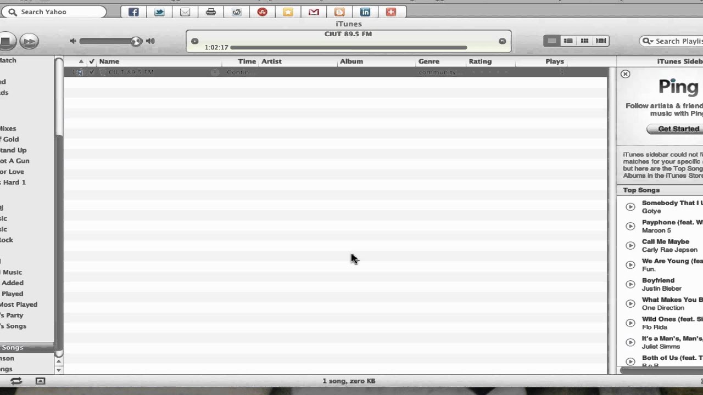The width and height of the screenshot is (703, 395).
Task: Open the Gotye artist link
Action: pyautogui.click(x=651, y=211)
